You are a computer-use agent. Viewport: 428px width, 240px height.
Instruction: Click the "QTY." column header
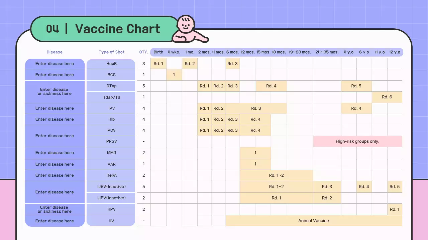tap(143, 52)
